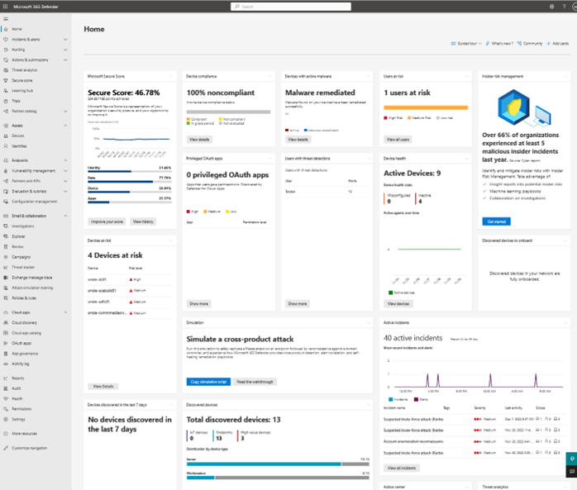Click View history button

point(143,221)
